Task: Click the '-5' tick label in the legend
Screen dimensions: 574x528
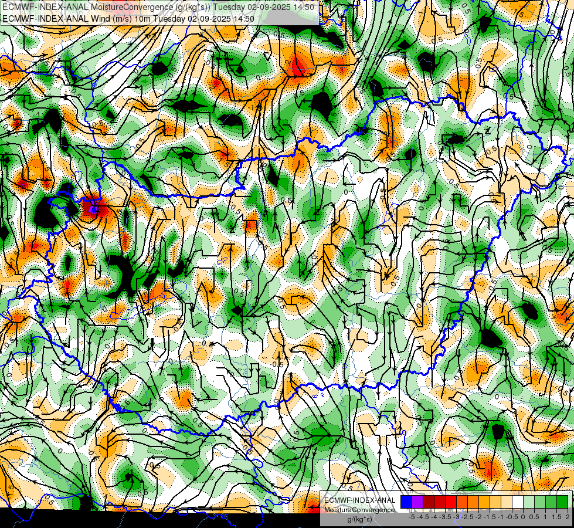Action: tap(412, 517)
